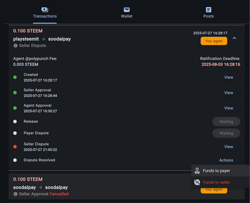
Task: Collapse the playsteemit transaction with chevron
Action: (234, 38)
